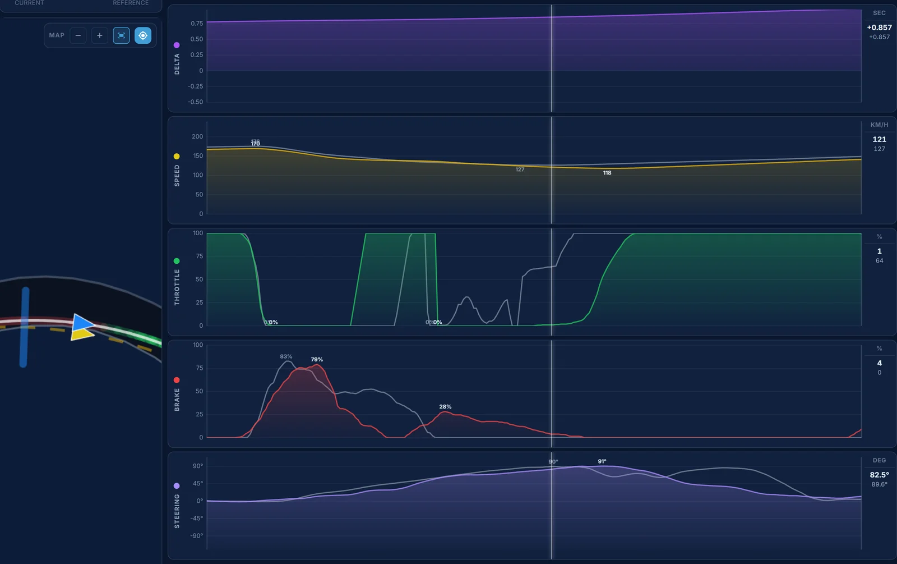Image resolution: width=897 pixels, height=564 pixels.
Task: Click the 121 km/h speed readout
Action: 879,139
